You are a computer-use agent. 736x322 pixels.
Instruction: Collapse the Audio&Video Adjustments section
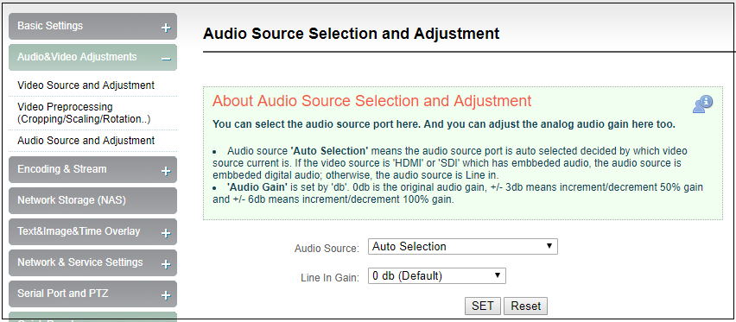point(92,57)
